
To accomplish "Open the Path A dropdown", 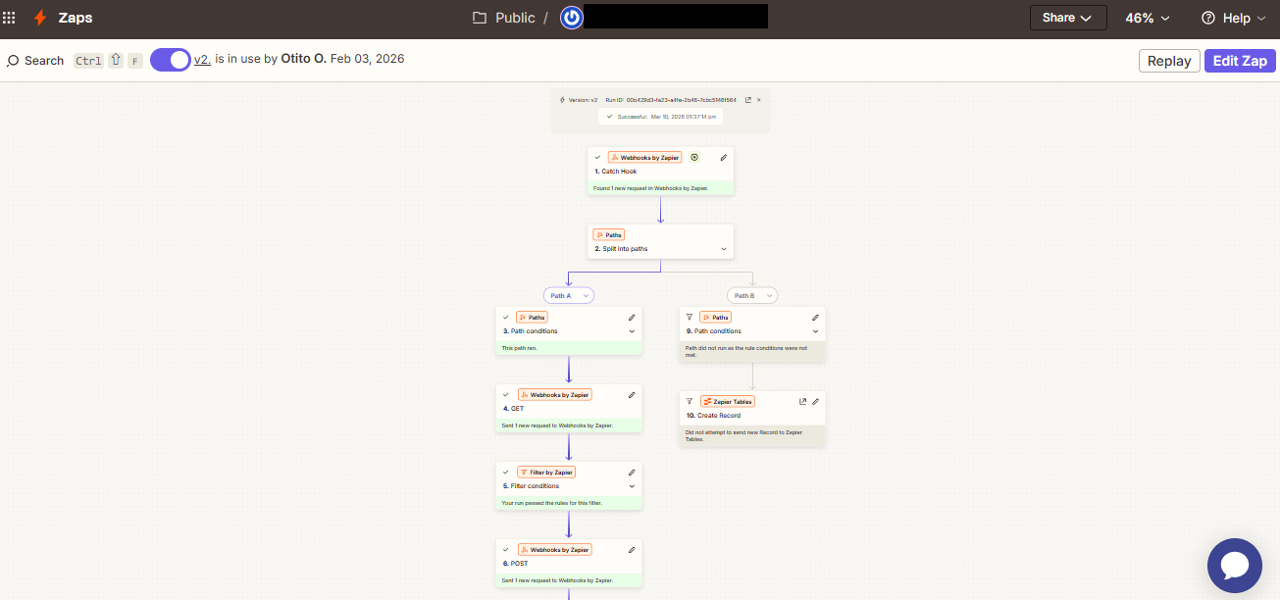I will click(x=569, y=295).
